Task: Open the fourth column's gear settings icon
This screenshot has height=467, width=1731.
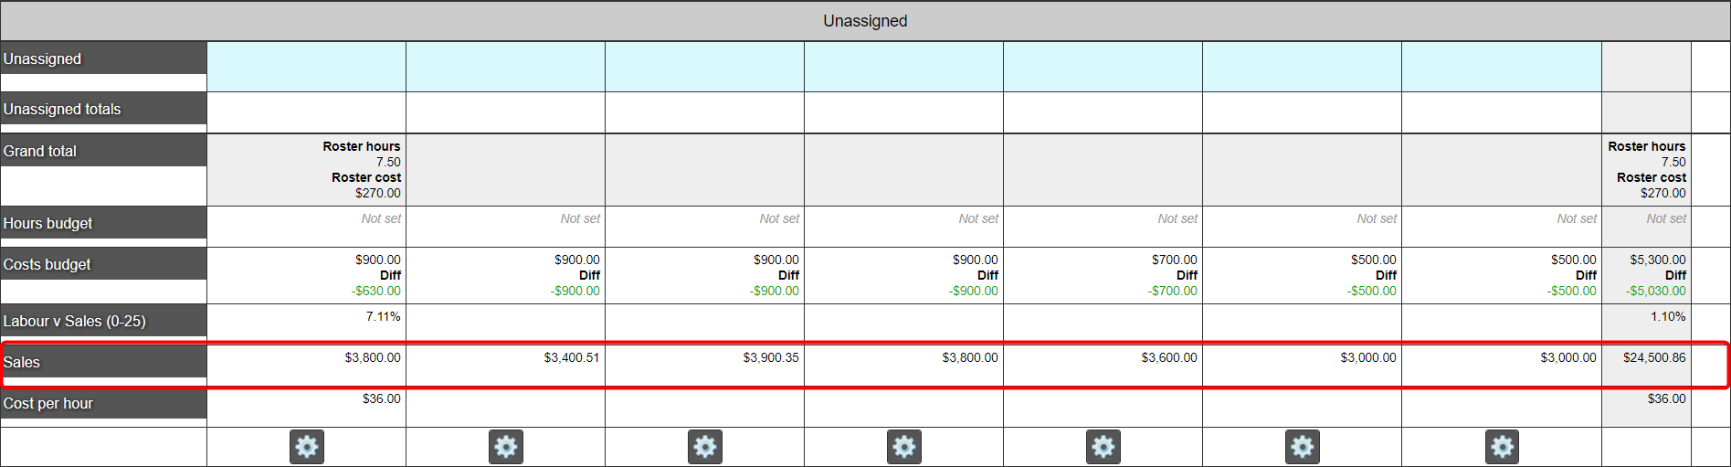Action: tap(904, 447)
